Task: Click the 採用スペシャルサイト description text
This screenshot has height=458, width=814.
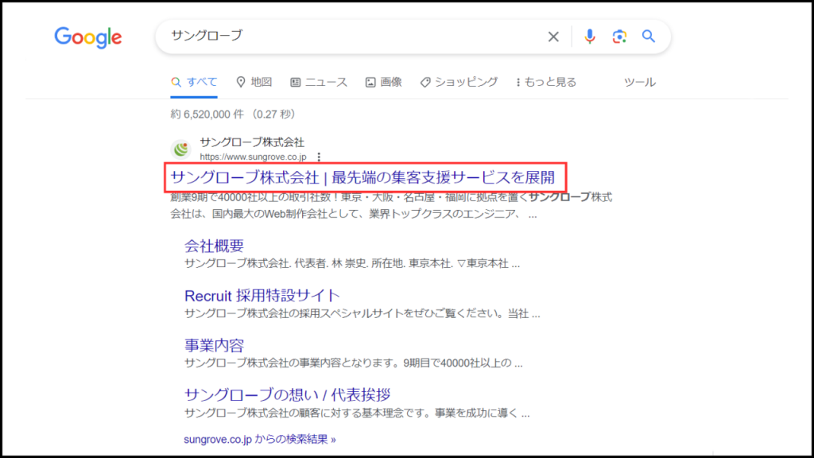Action: coord(362,313)
